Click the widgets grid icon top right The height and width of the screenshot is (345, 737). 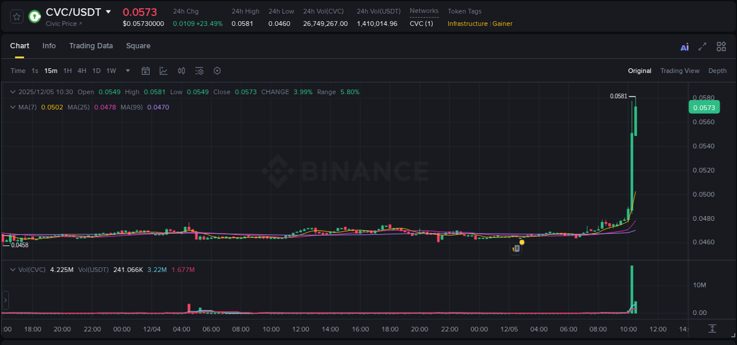(721, 47)
